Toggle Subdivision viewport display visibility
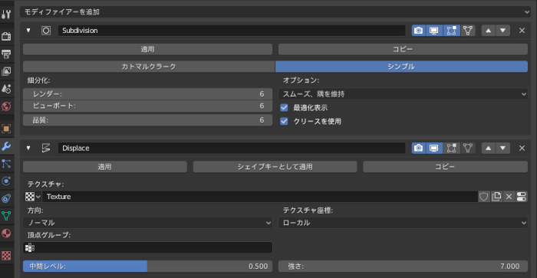Viewport: 537px width, 278px height. tap(434, 31)
